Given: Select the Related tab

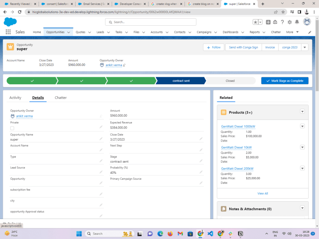Looking at the screenshot, I should (226, 98).
